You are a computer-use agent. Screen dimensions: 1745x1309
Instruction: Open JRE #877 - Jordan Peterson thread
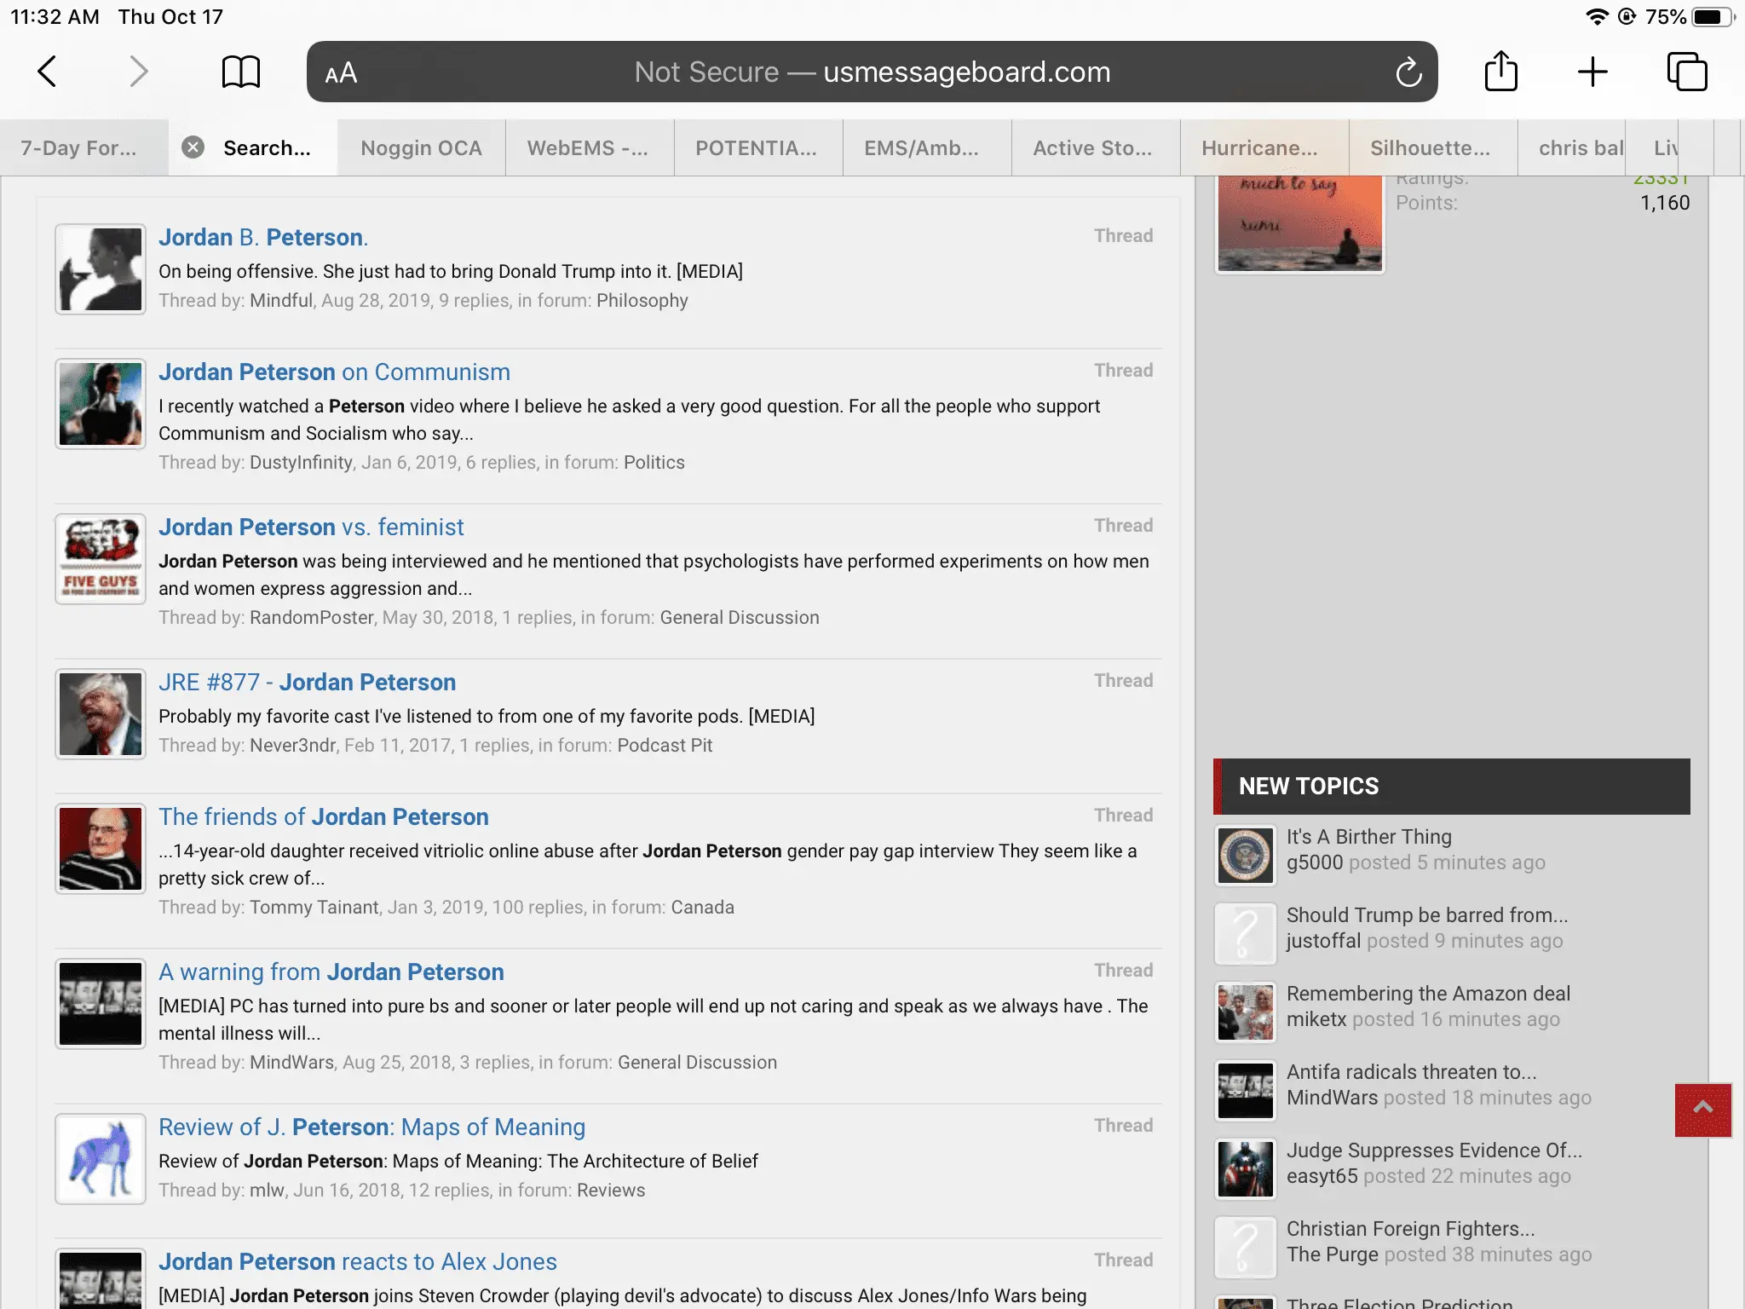click(307, 682)
